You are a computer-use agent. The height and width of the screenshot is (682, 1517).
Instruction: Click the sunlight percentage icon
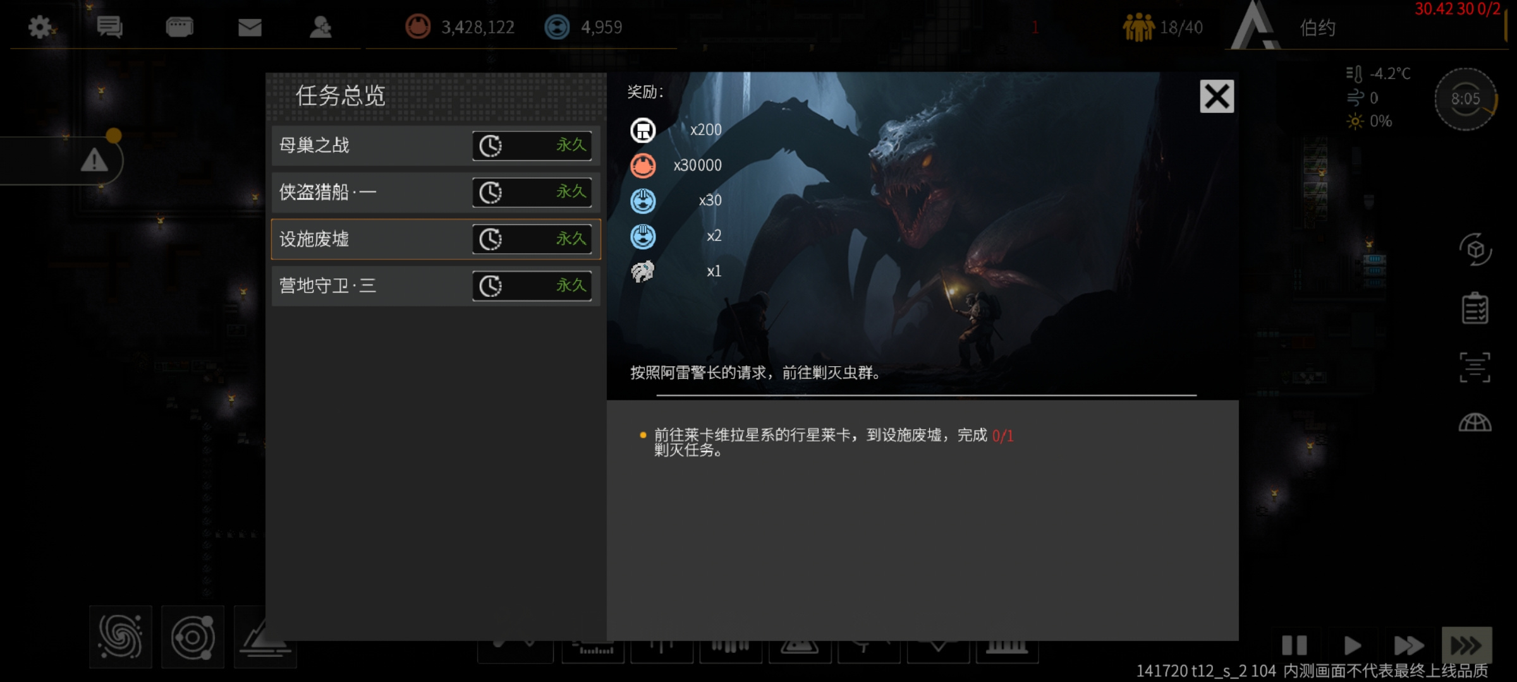(1355, 121)
